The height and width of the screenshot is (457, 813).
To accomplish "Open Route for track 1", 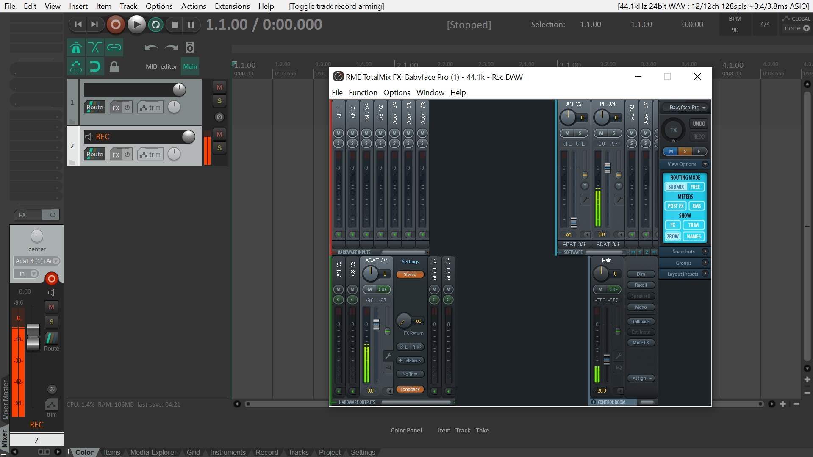I will pyautogui.click(x=95, y=107).
